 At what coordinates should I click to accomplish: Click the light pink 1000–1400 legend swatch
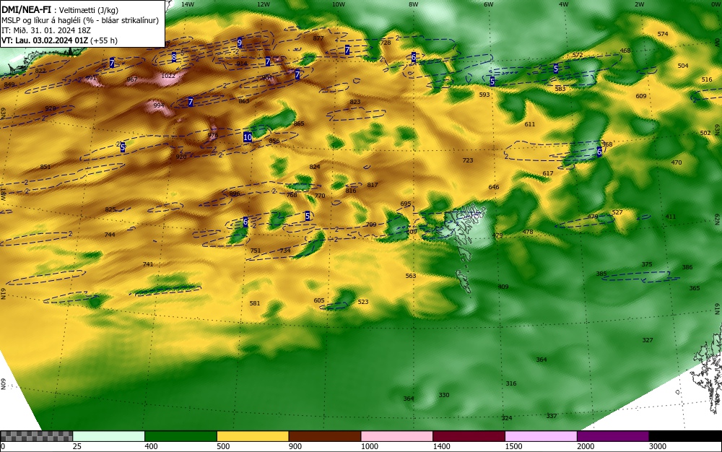click(397, 436)
